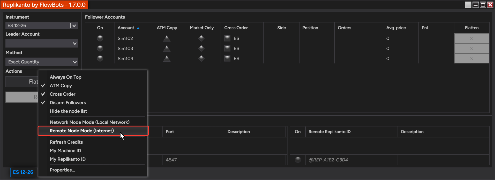
Task: Flatten the Sim102 account position
Action: tap(471, 38)
